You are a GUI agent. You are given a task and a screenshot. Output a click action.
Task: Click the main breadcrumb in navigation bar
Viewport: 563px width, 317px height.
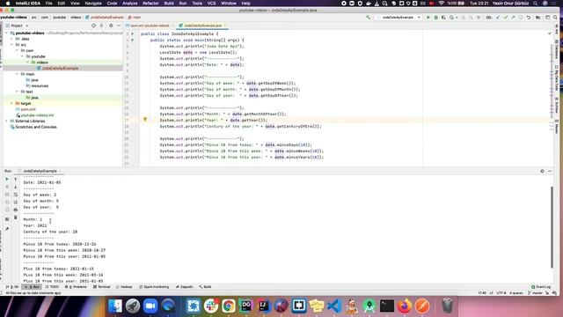[x=135, y=18]
